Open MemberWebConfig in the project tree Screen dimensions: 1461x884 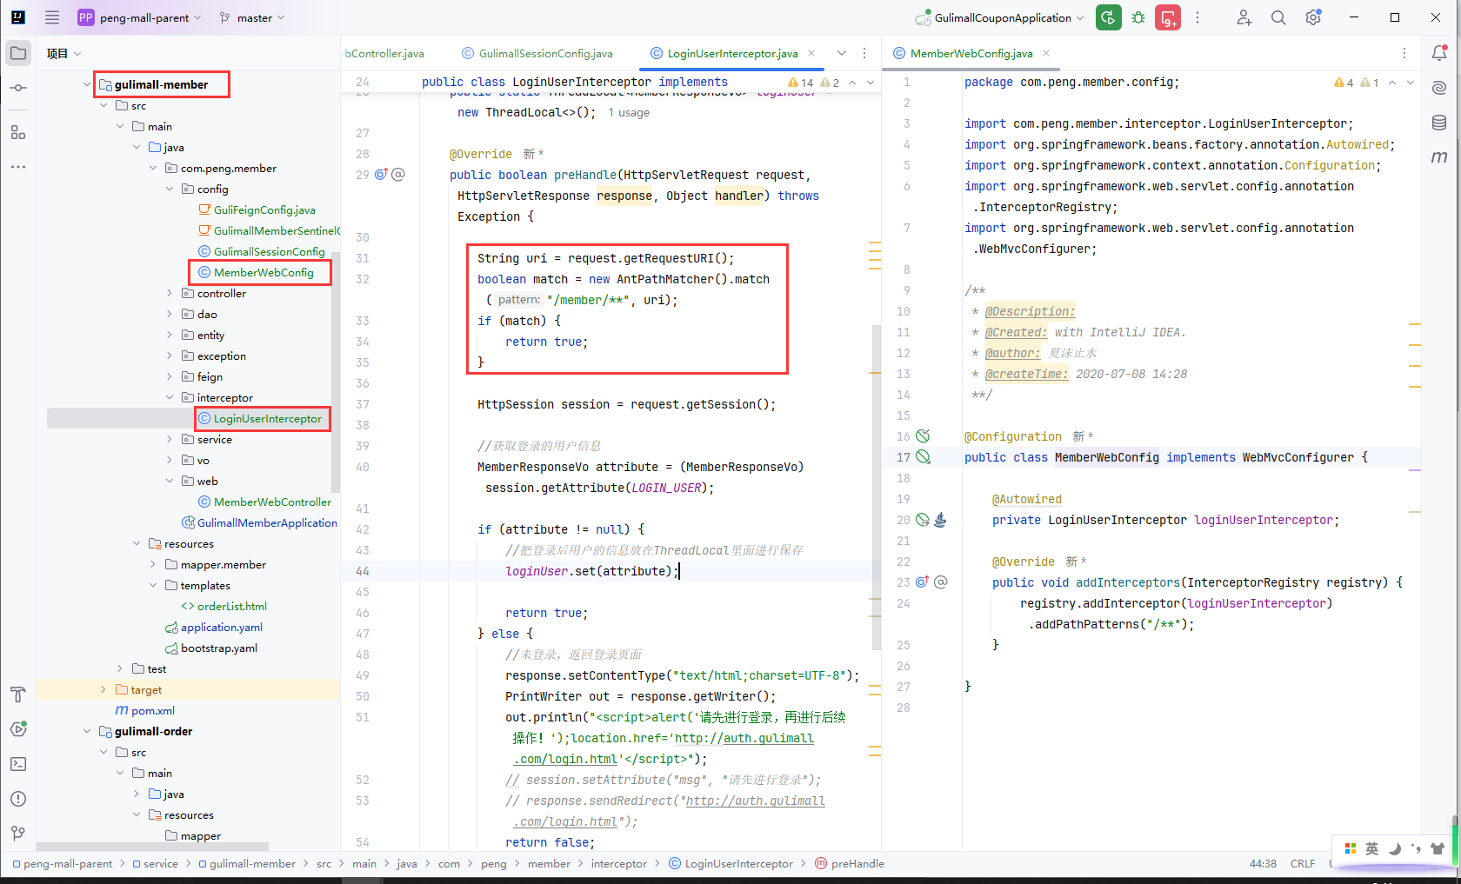pyautogui.click(x=264, y=272)
